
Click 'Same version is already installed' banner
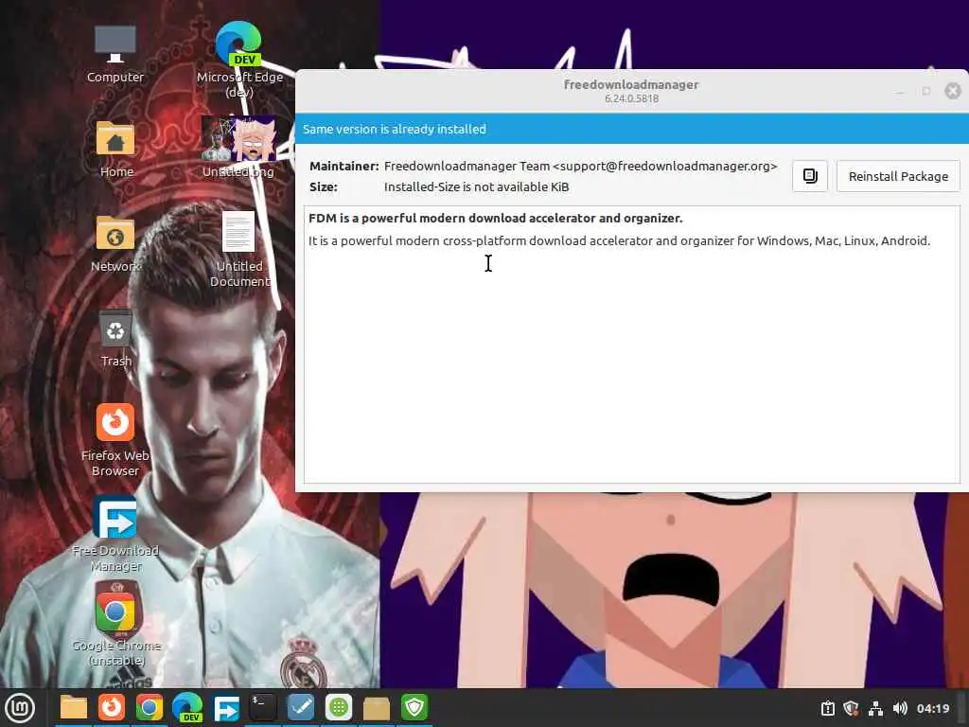tap(631, 129)
